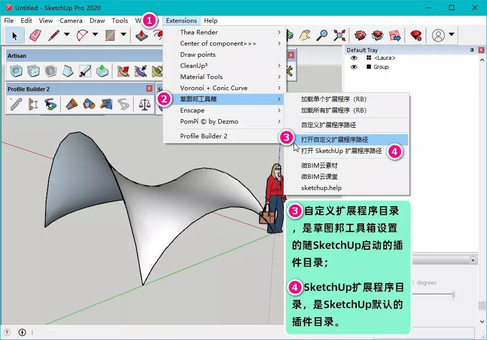The image size is (487, 340).
Task: Click the Artisan crease tool icon
Action: [68, 71]
